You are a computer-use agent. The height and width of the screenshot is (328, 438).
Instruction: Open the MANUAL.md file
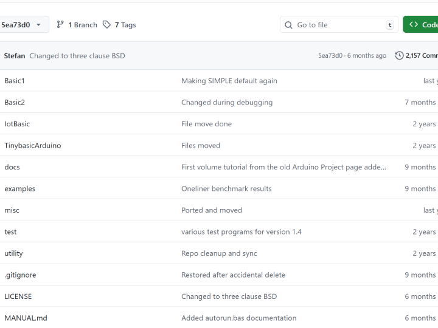pyautogui.click(x=26, y=318)
